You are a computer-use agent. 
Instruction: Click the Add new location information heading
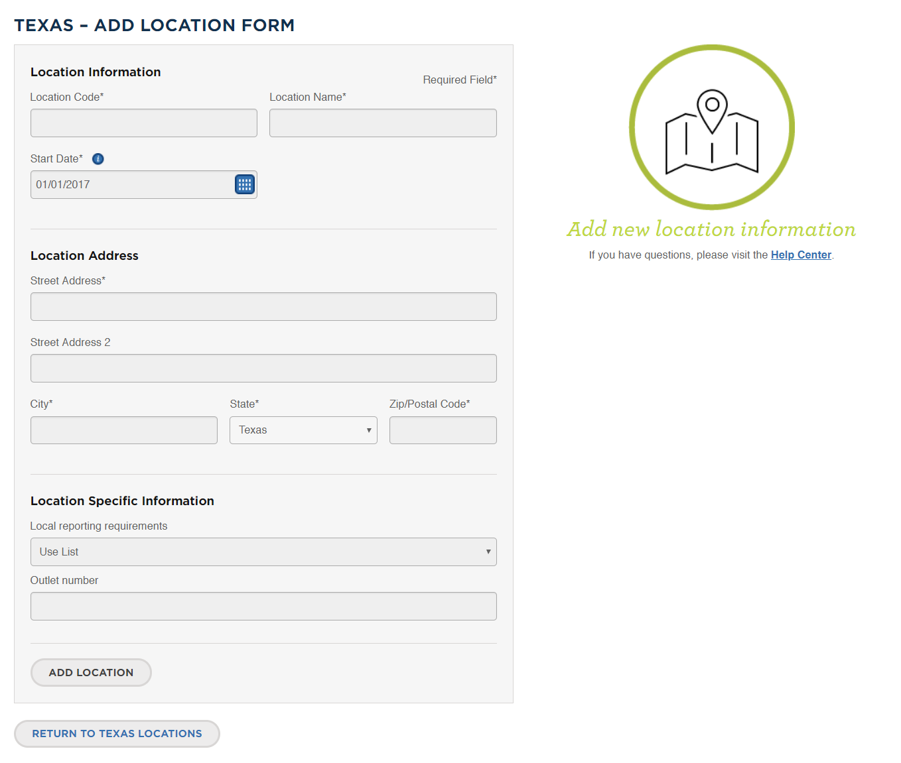711,229
